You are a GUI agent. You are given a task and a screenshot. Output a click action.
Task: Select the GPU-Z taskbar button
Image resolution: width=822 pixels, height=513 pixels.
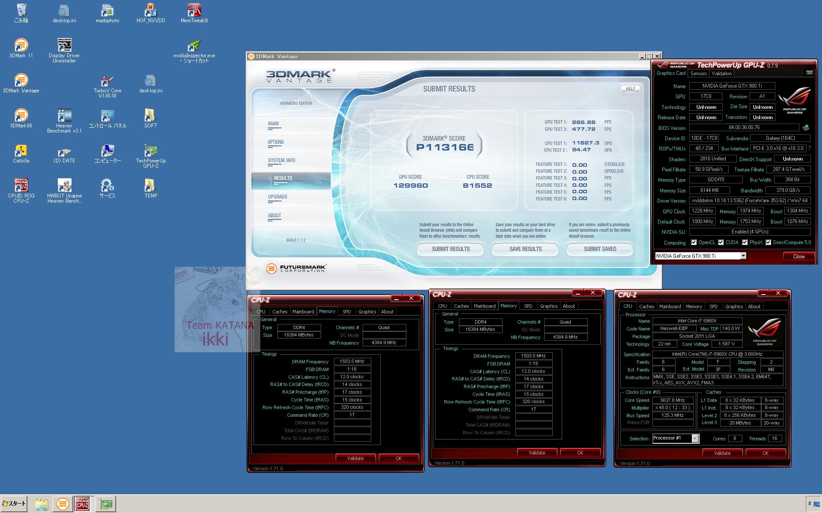[x=106, y=504]
